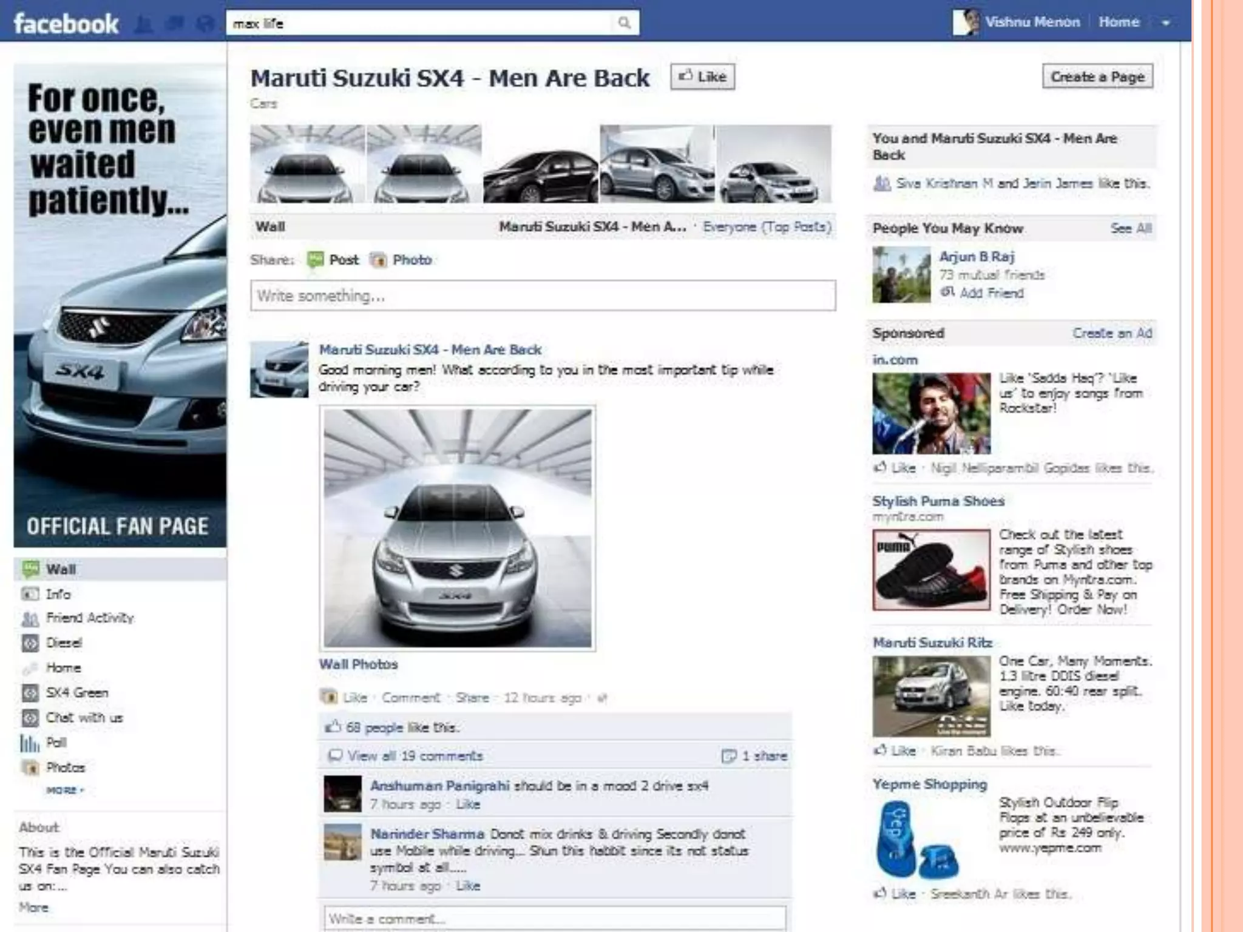The image size is (1243, 932).
Task: Click the search magnifier icon
Action: pyautogui.click(x=624, y=23)
